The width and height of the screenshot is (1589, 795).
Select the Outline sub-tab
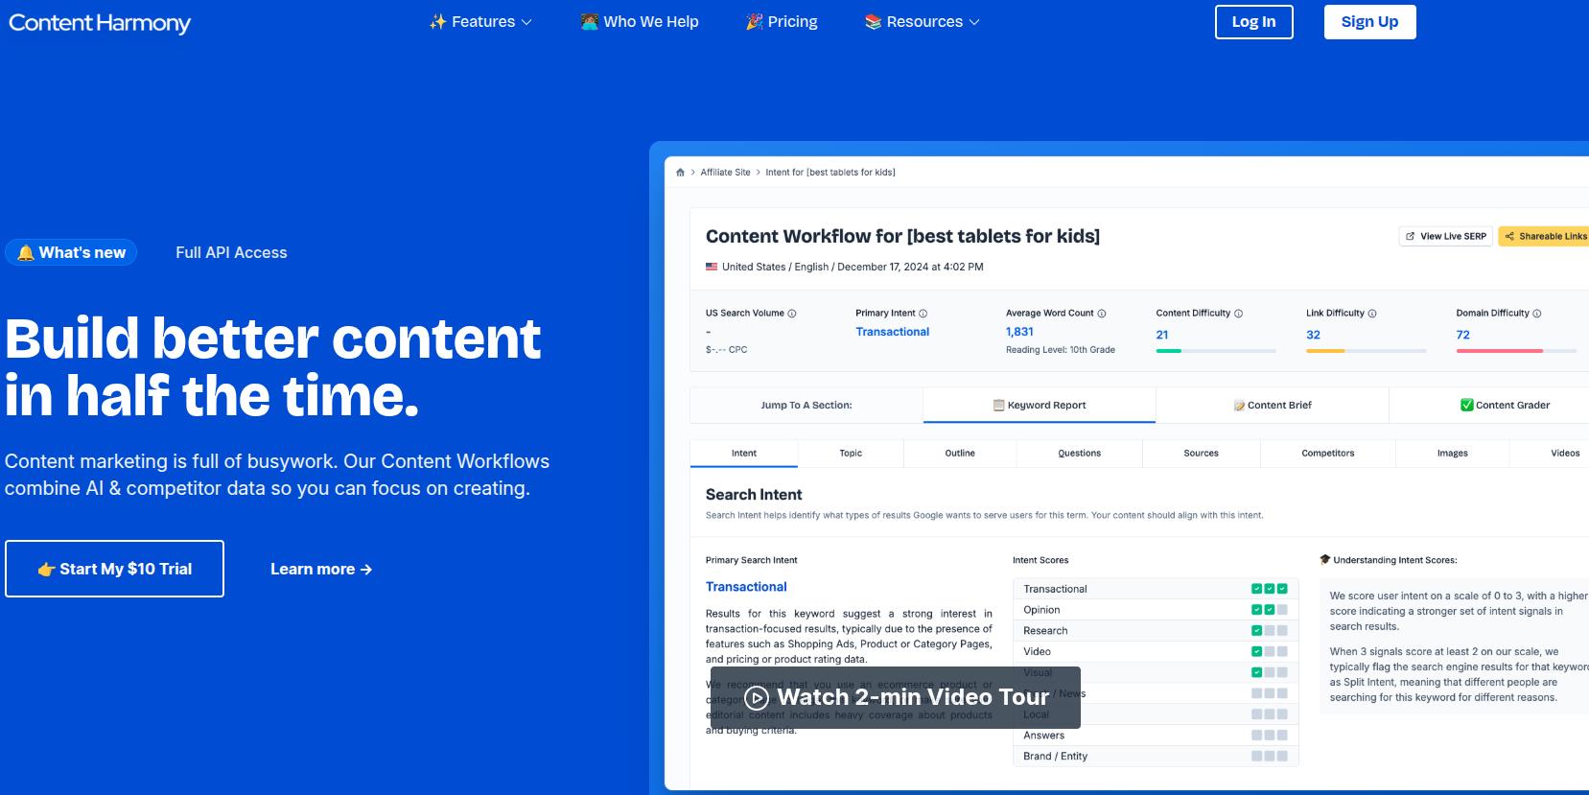(960, 453)
